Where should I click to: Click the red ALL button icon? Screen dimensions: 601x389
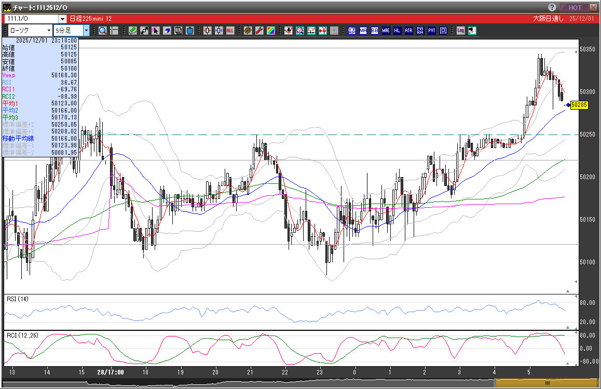[x=230, y=31]
